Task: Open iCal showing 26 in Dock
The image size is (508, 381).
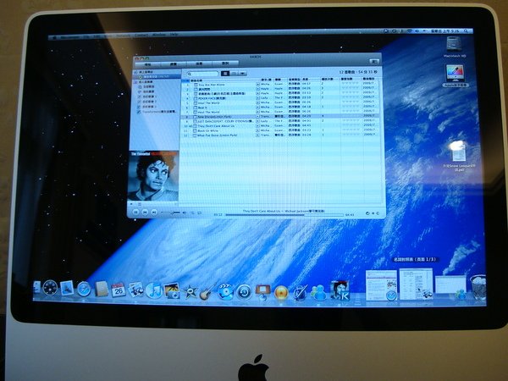Action: tap(119, 290)
